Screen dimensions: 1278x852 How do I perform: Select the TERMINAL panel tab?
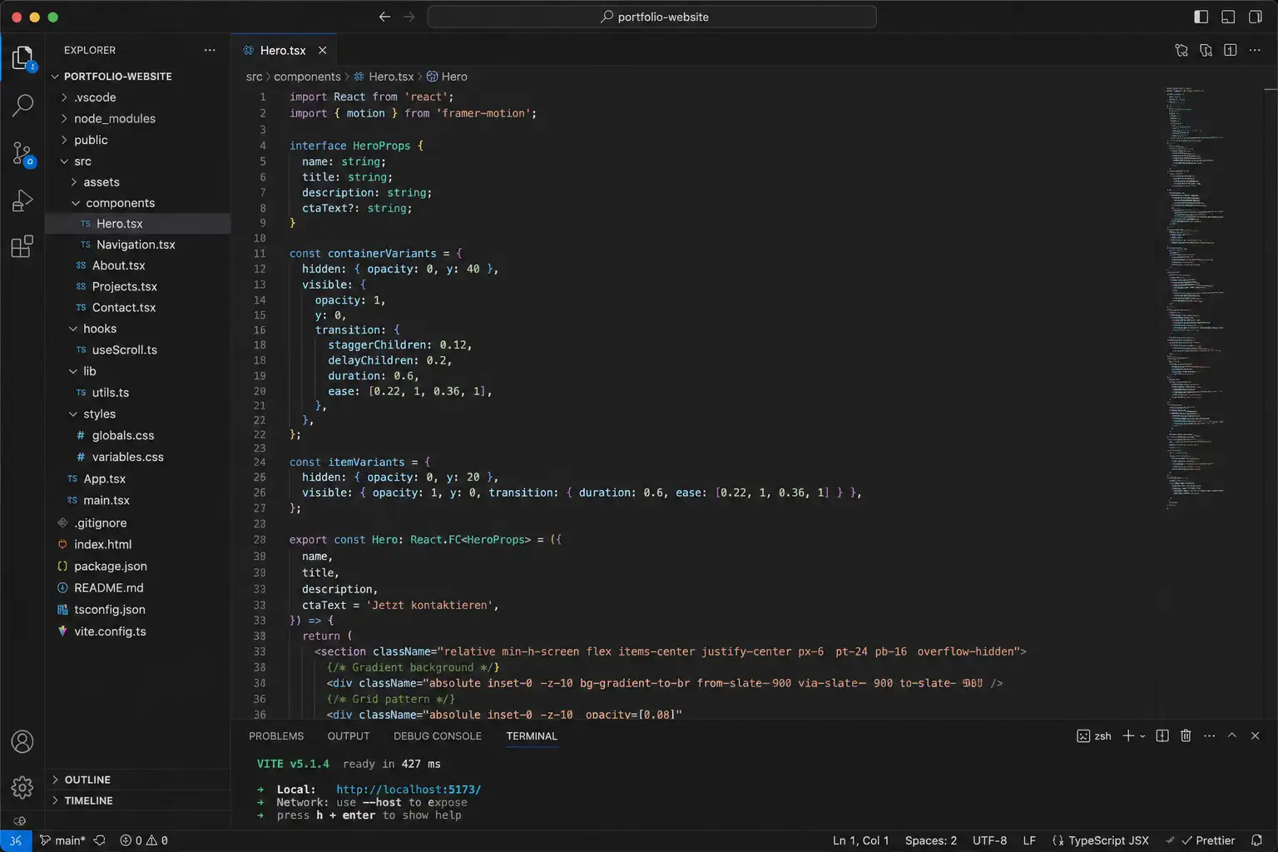tap(532, 736)
